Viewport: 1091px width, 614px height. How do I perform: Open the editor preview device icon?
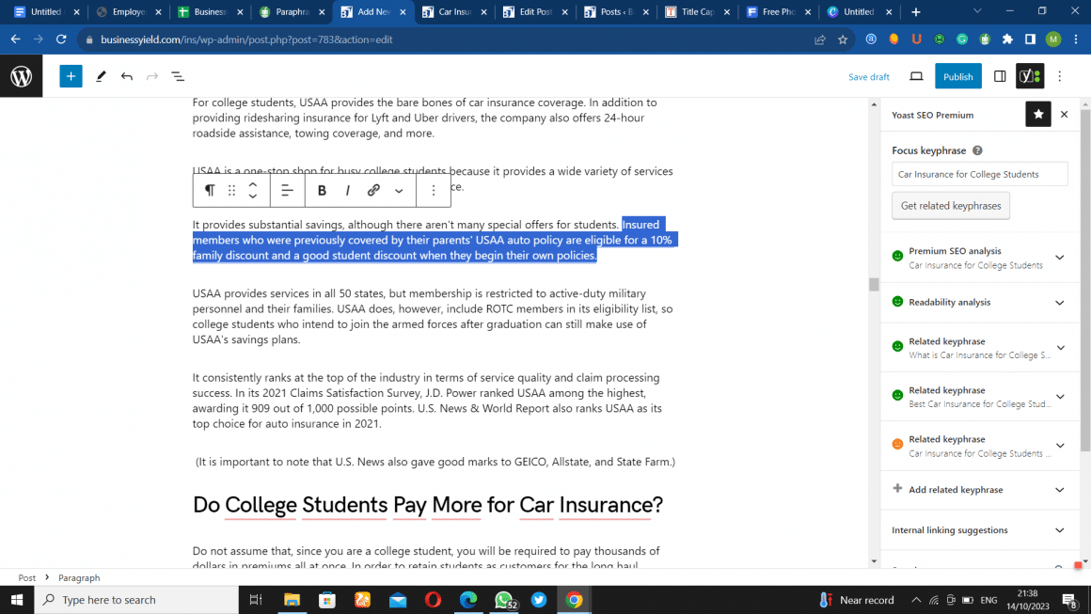click(x=916, y=76)
